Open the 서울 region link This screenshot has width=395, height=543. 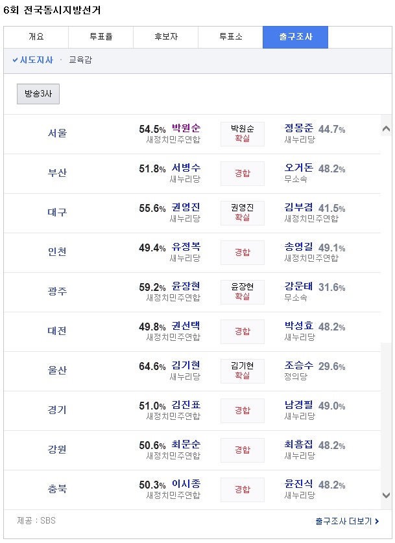pos(57,133)
